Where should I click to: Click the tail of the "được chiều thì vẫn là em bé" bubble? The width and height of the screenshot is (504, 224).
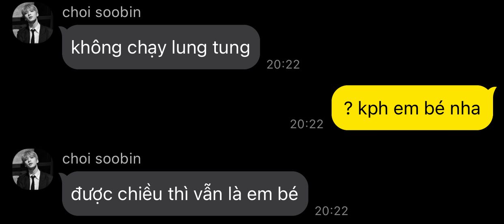(63, 176)
